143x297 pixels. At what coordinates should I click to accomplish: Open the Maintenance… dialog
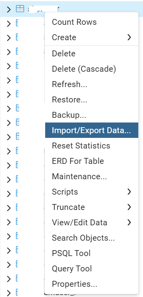point(92,176)
